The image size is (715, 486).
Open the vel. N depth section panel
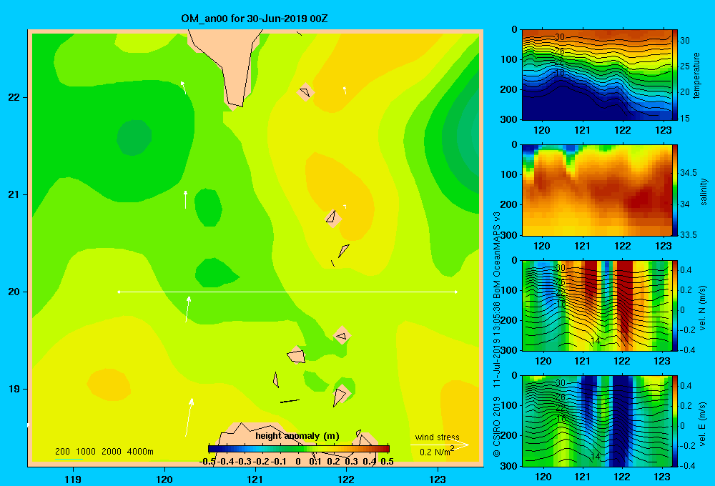(x=597, y=305)
